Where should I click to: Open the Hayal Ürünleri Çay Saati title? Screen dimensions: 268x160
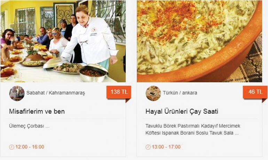point(182,111)
